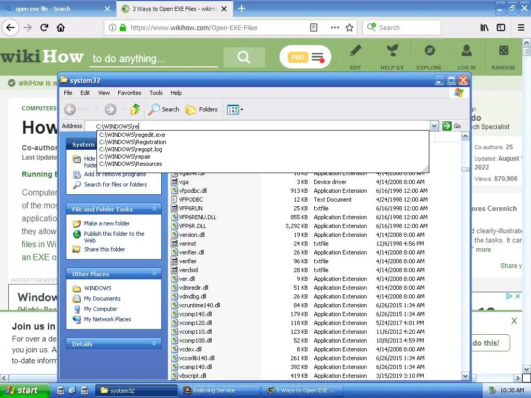Open the Help menu
This screenshot has height=398, width=531.
click(x=176, y=93)
